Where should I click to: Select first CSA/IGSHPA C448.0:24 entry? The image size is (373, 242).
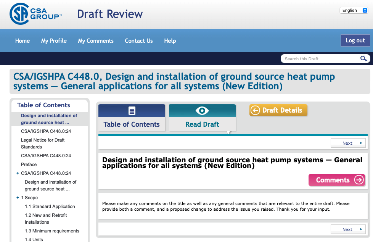coord(46,131)
